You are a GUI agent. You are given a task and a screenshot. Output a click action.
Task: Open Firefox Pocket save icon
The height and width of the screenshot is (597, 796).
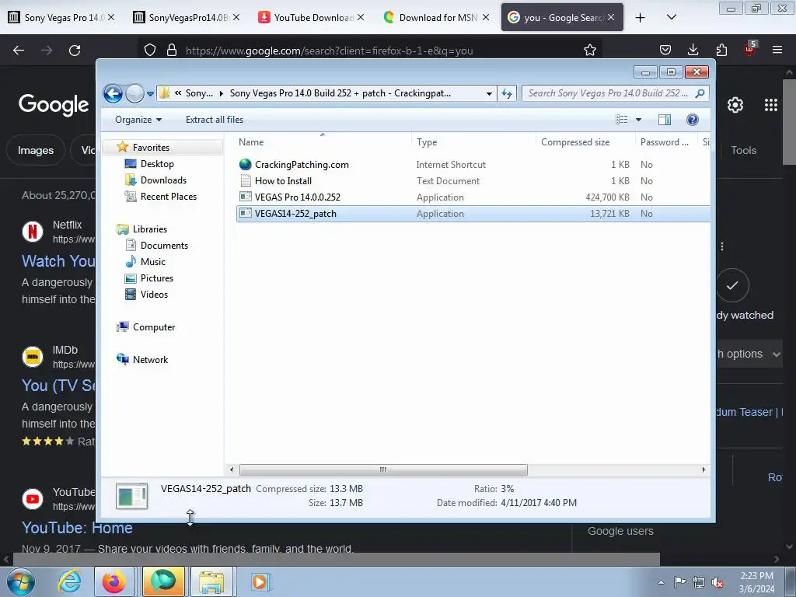665,51
